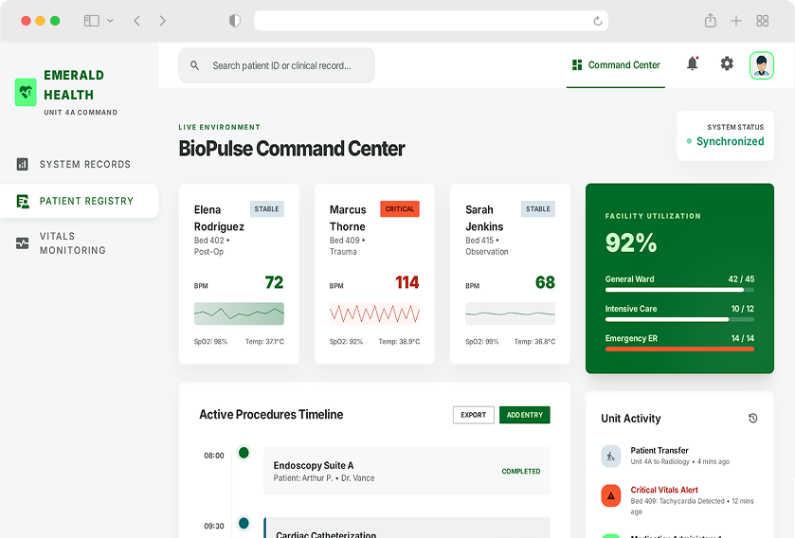The height and width of the screenshot is (538, 795).
Task: Go forward with browser forward arrow
Action: (162, 21)
